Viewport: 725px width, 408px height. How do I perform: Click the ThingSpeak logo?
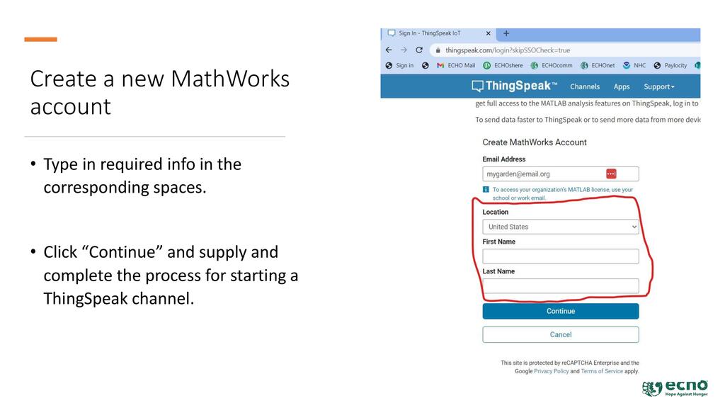[x=515, y=86]
